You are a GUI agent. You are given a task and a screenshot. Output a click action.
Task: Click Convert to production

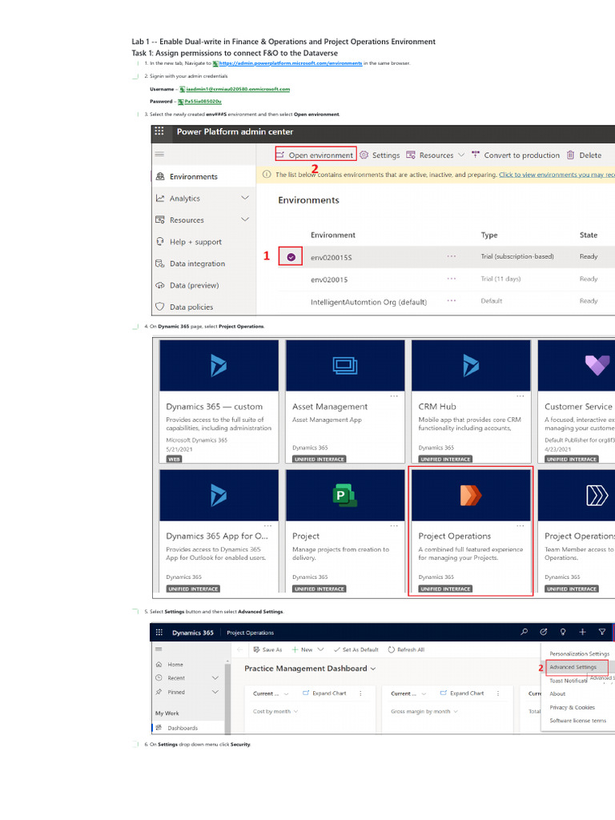click(x=516, y=155)
